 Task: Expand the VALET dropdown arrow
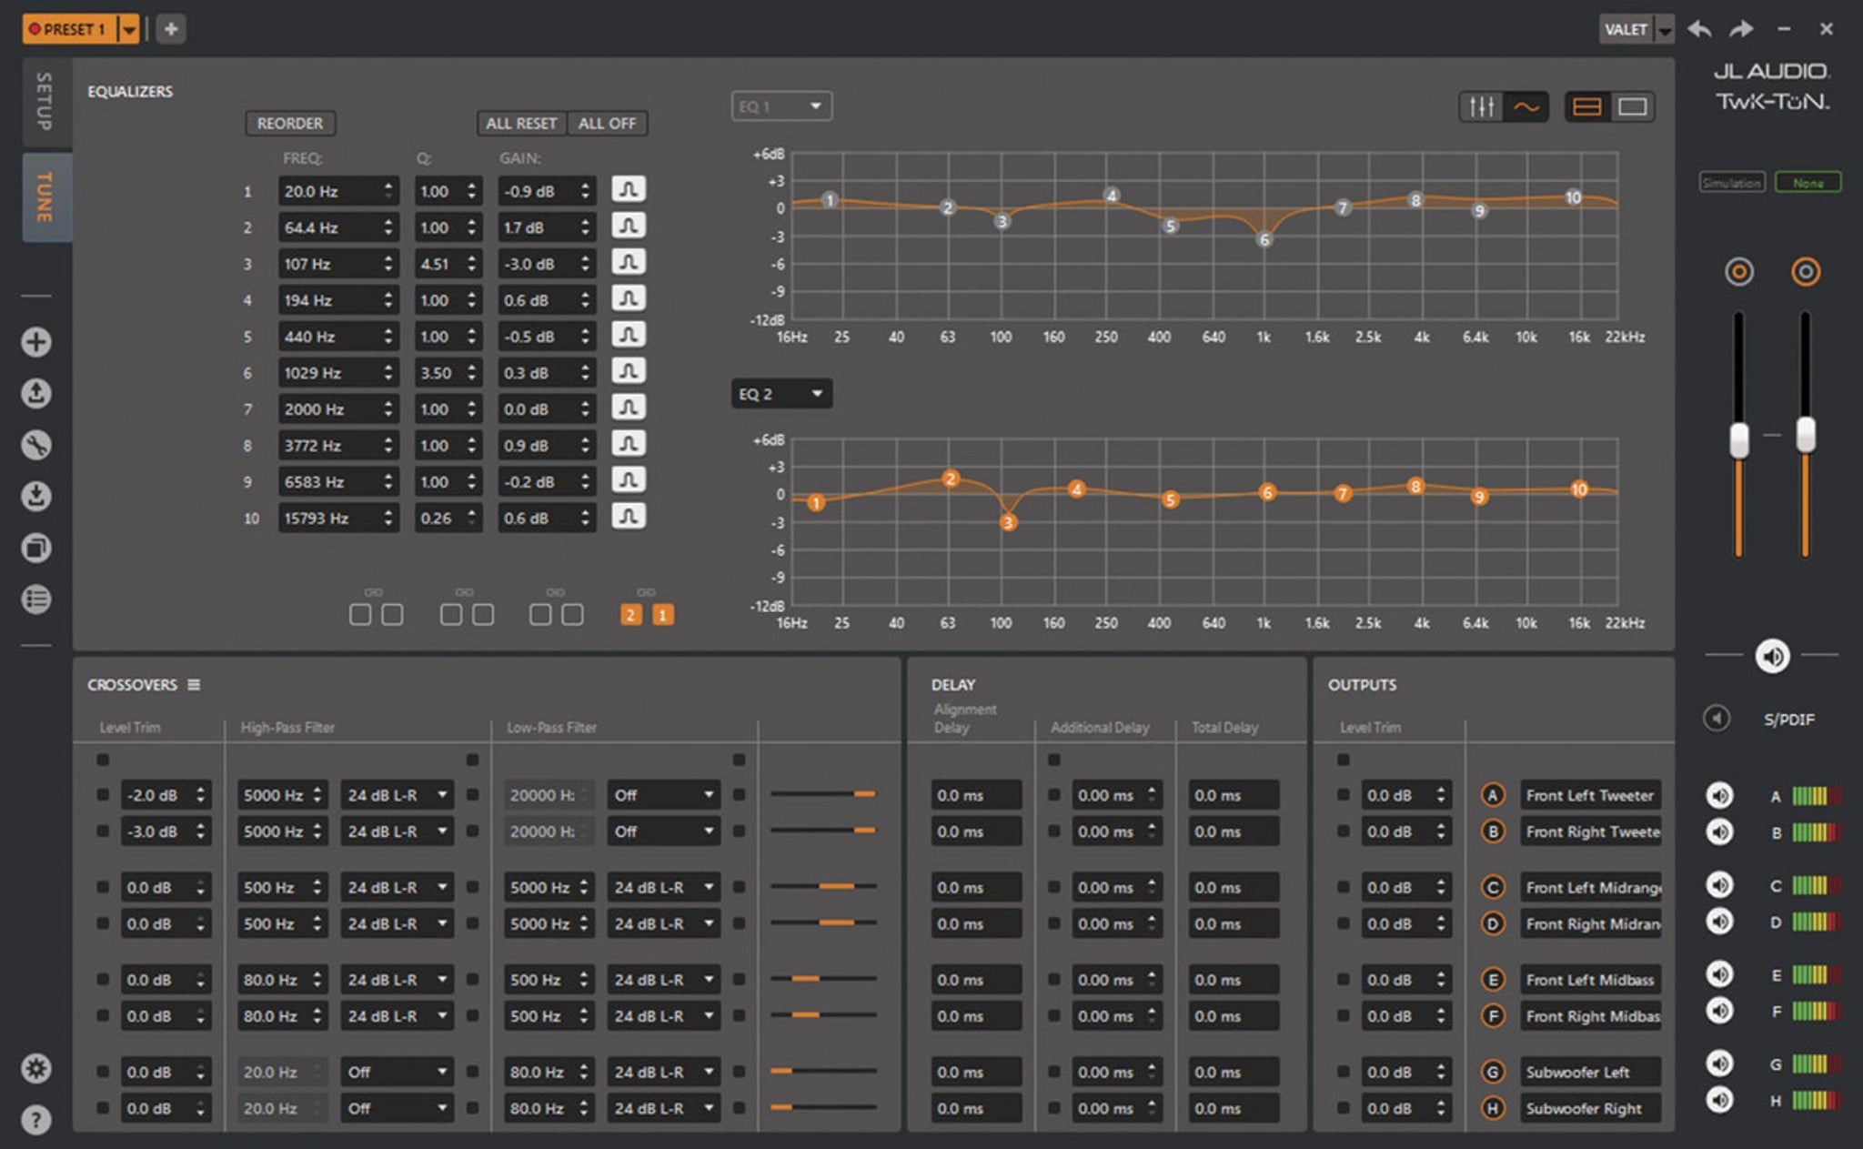(x=1664, y=30)
